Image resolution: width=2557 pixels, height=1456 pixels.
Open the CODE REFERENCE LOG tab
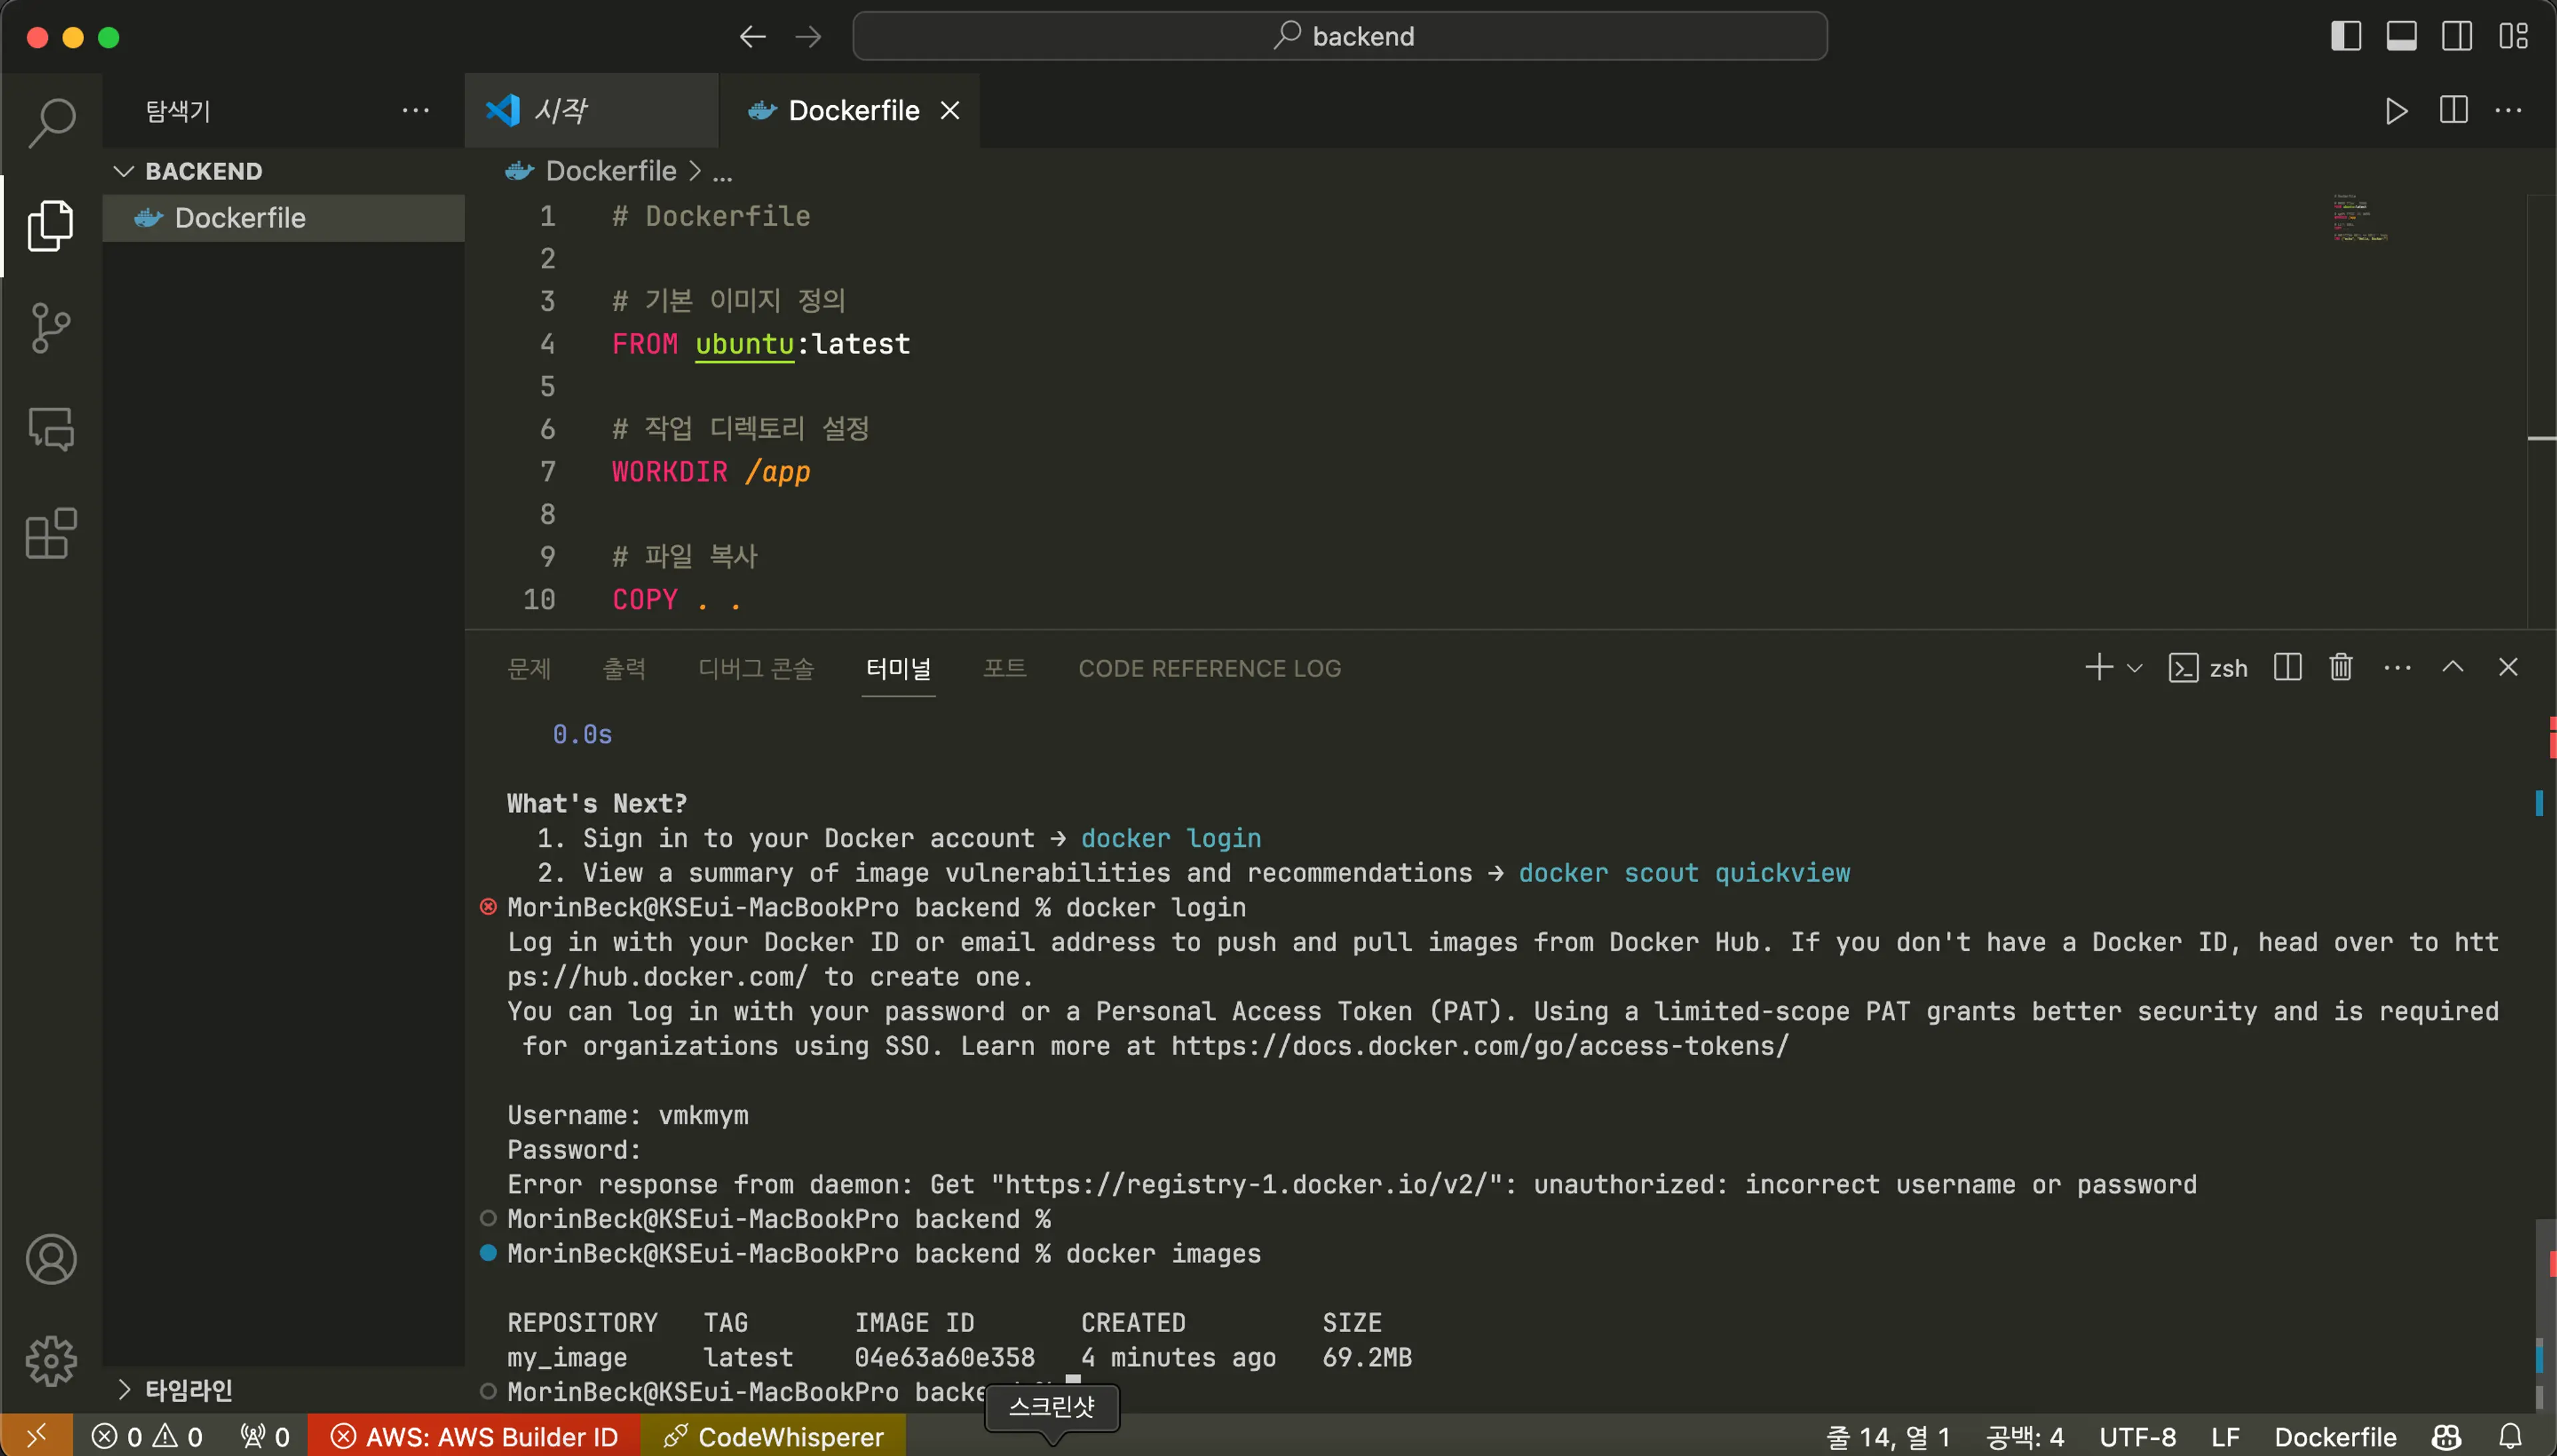coord(1209,668)
